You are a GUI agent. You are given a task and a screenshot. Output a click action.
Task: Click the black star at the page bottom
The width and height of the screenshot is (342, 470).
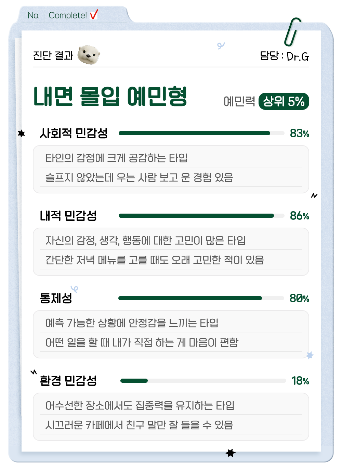231,453
